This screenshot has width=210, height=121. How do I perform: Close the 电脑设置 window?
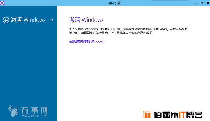208,3
